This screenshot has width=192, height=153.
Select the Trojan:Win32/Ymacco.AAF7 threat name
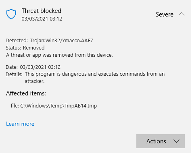62,41
